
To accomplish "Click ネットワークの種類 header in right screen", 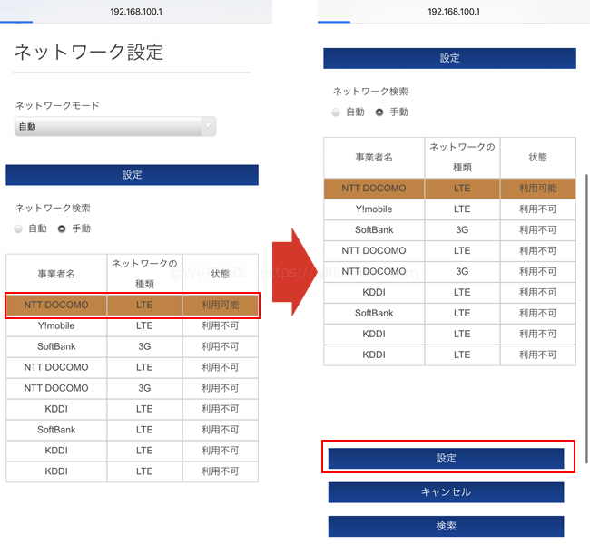I will (462, 157).
